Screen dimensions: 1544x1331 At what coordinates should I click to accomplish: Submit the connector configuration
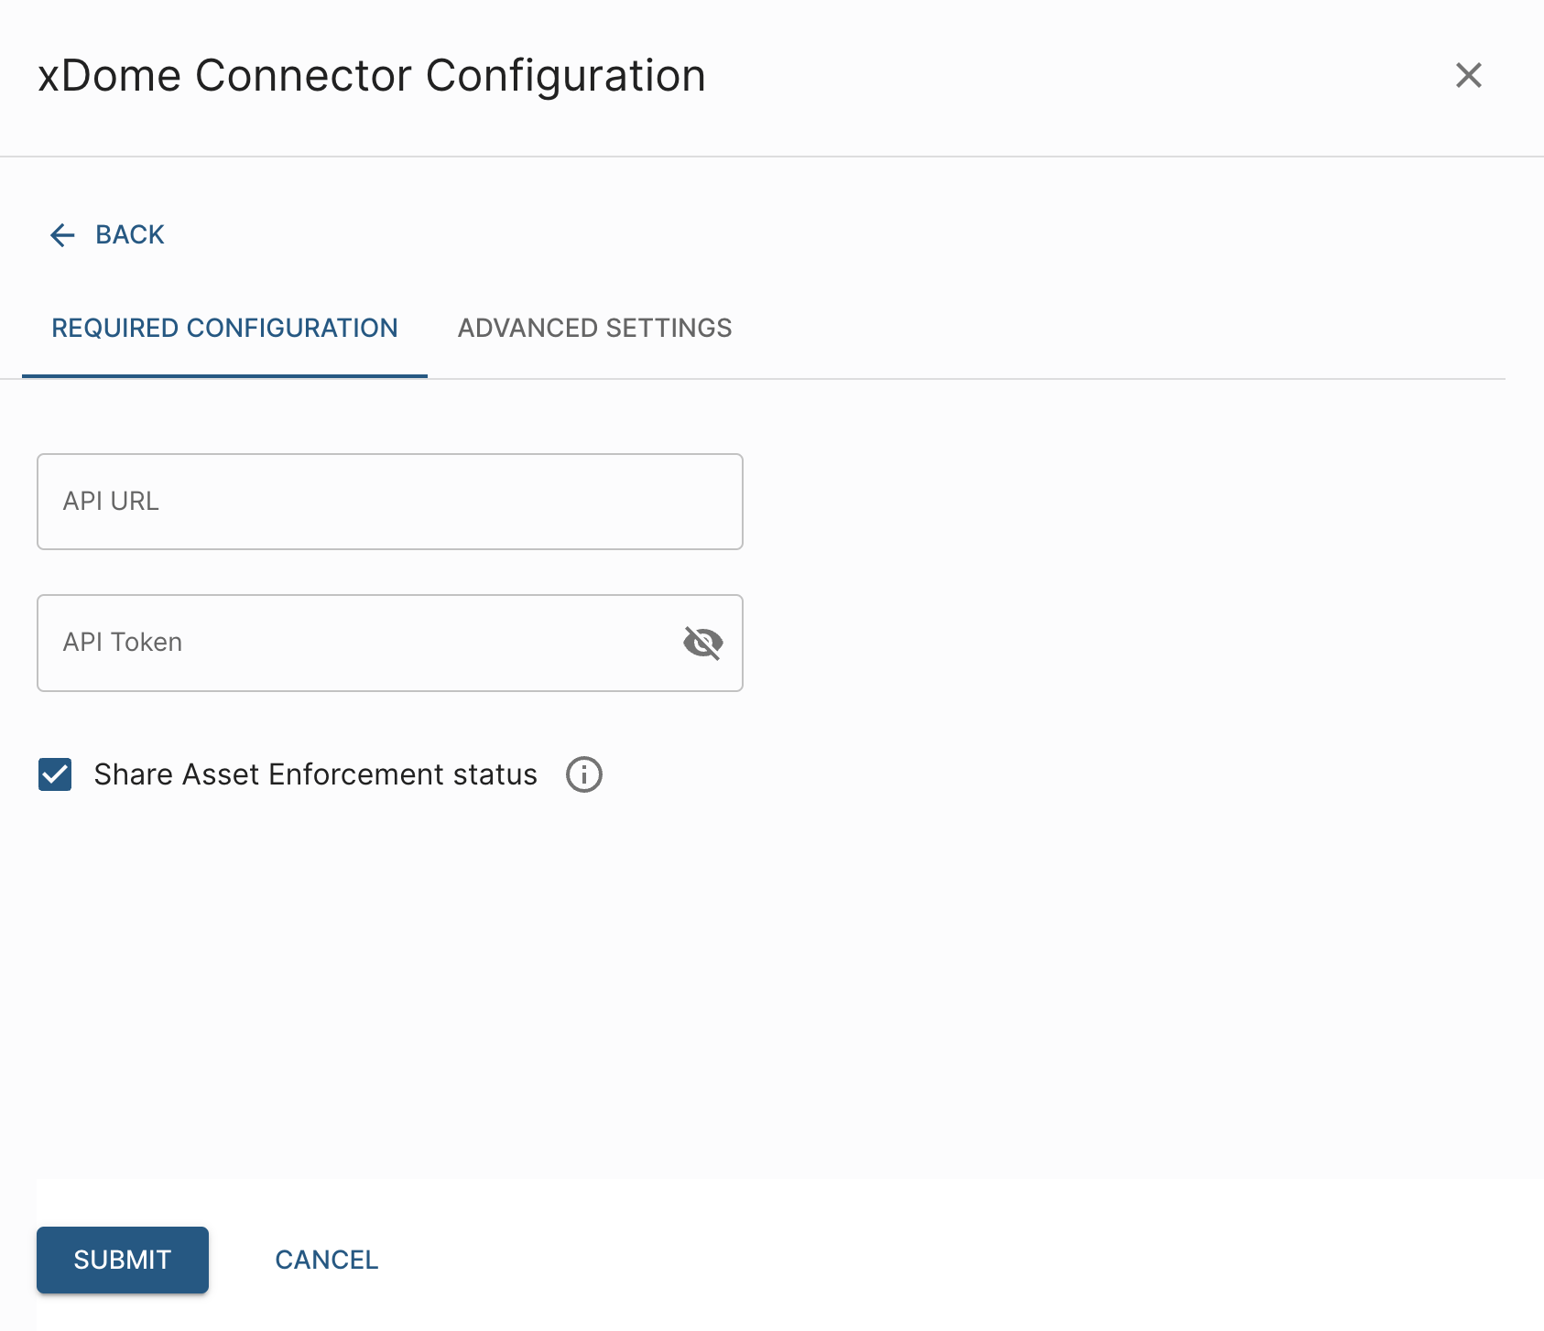pos(123,1260)
